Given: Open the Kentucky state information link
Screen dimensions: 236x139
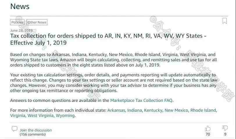Looking at the screenshot, I should pyautogui.click(x=153, y=111).
